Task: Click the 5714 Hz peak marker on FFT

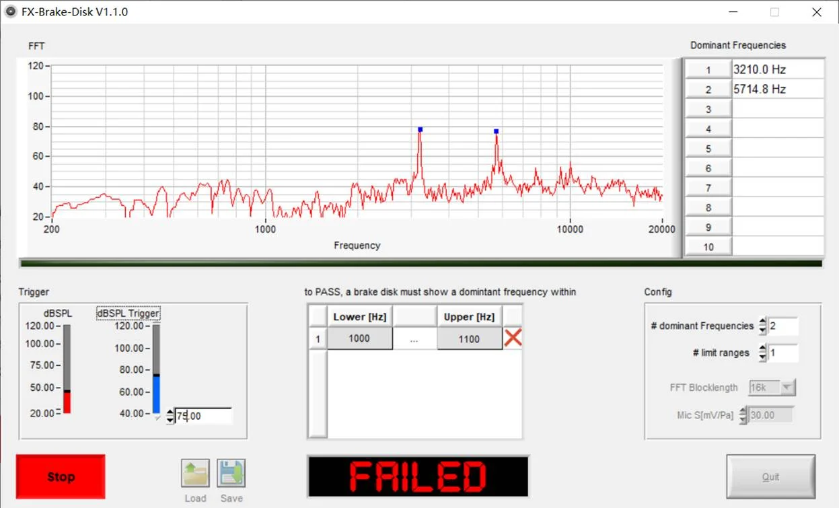Action: pyautogui.click(x=496, y=131)
